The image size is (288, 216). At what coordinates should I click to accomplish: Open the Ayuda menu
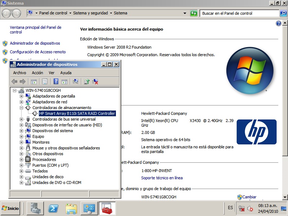[x=66, y=73]
